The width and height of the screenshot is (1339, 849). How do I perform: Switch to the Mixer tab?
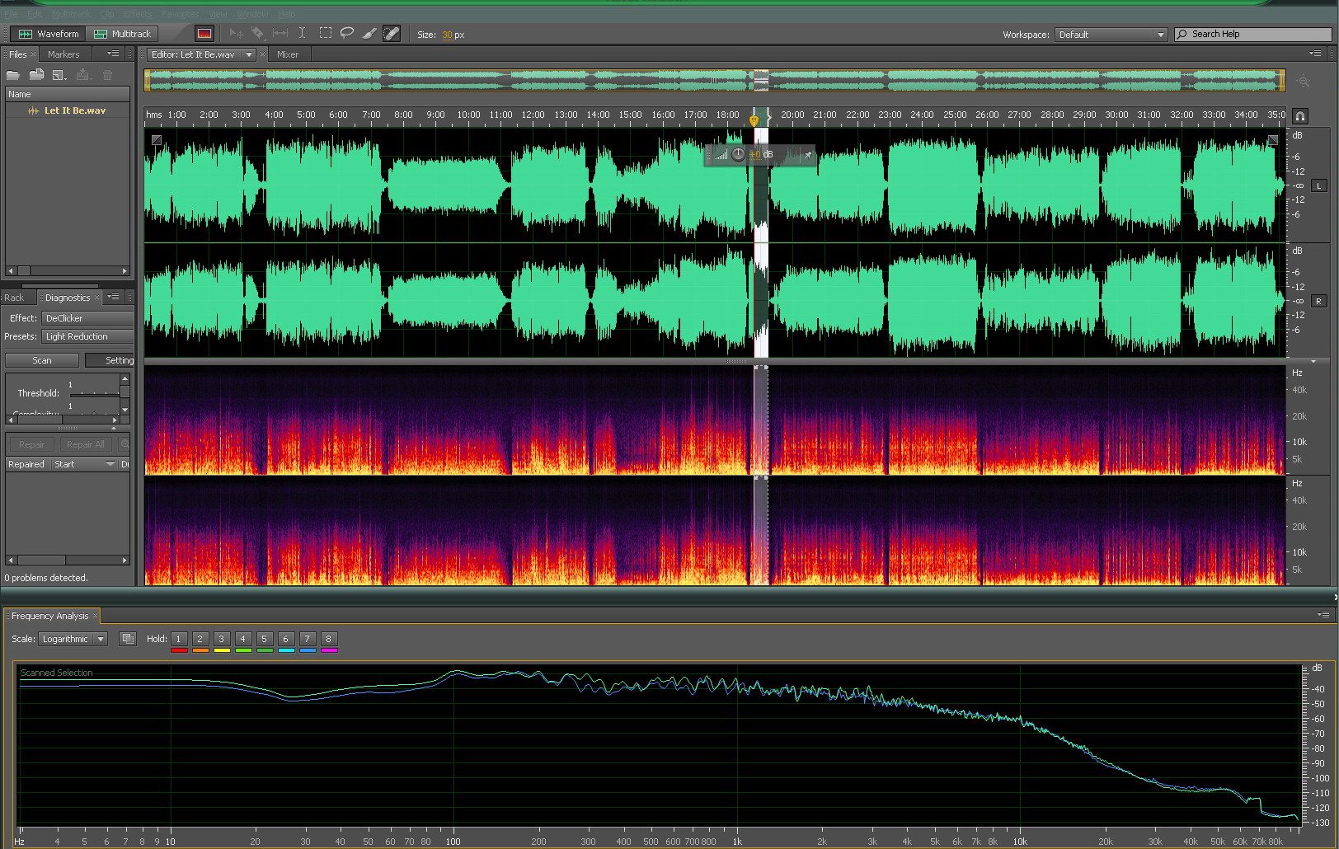[288, 54]
